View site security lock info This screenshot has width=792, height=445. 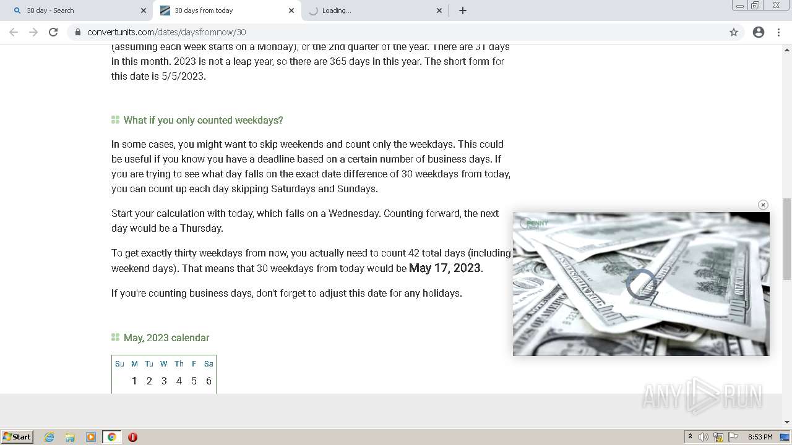78,32
